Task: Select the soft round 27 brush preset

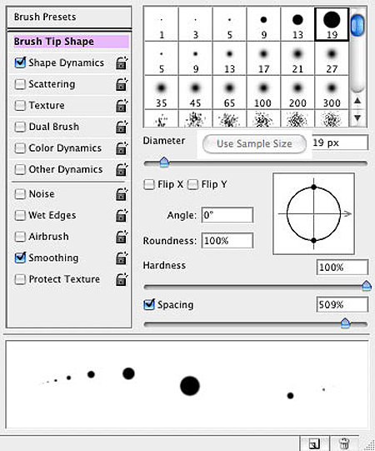Action: 332,58
